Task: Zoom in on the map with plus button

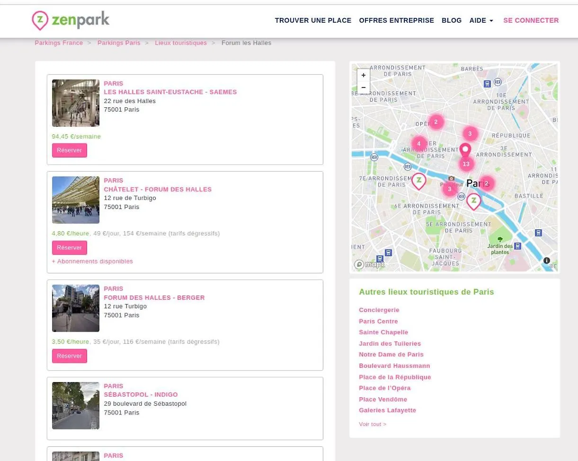Action: (363, 75)
